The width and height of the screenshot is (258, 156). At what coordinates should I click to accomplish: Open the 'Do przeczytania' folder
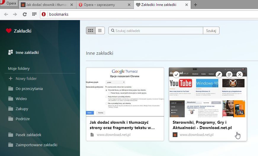[x=29, y=89]
